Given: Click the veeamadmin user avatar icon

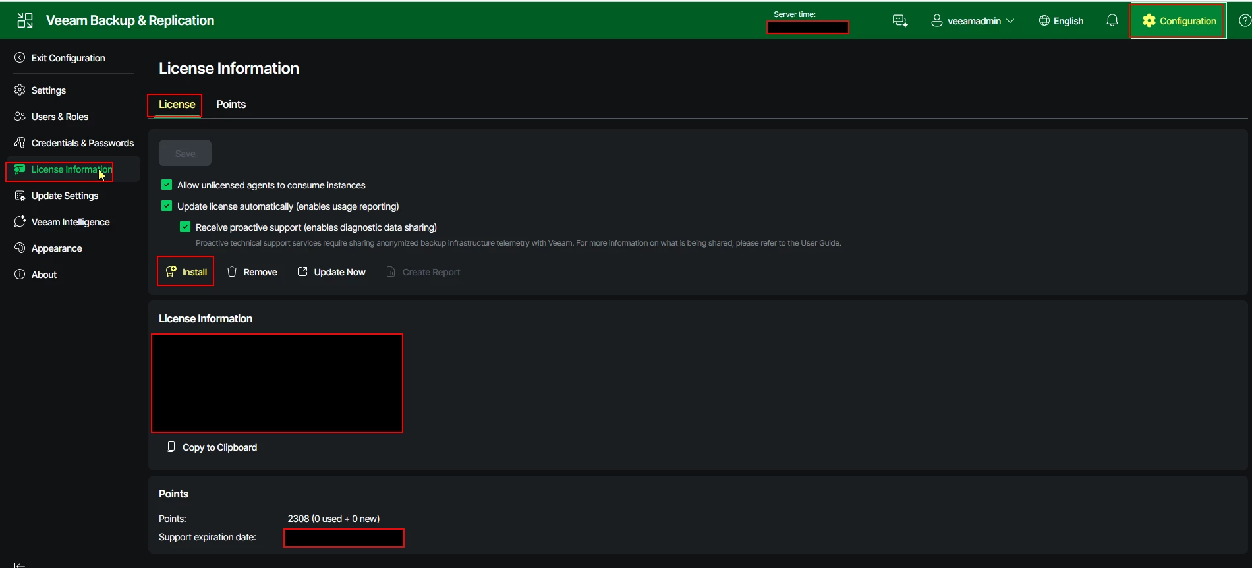Looking at the screenshot, I should click(x=936, y=21).
